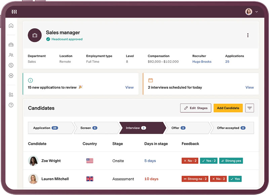Open the add apps icon in sidebar
The width and height of the screenshot is (269, 195).
point(11,95)
